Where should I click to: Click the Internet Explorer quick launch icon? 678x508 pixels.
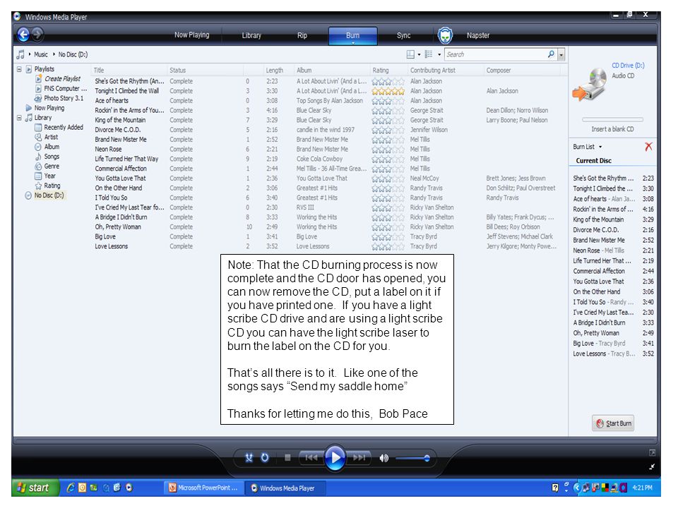[71, 488]
